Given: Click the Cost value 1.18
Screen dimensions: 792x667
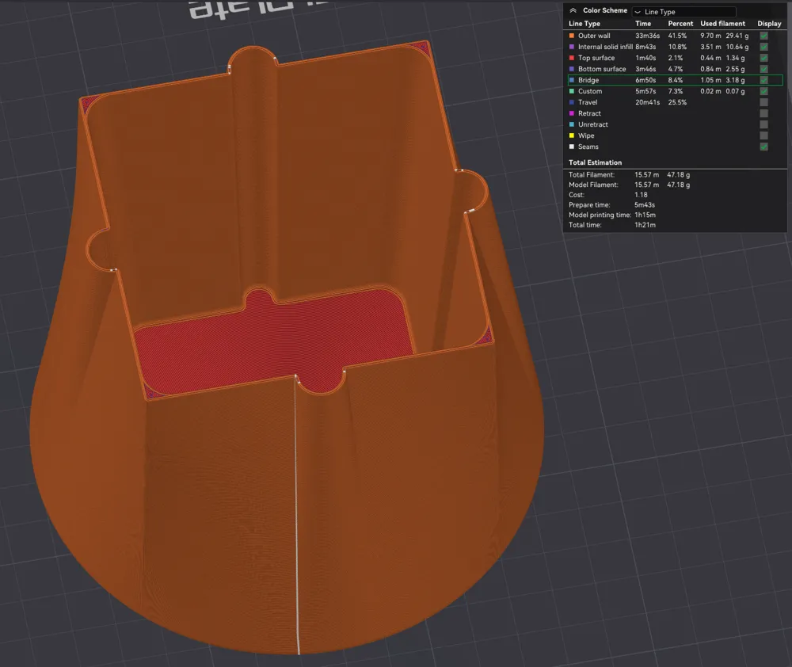Looking at the screenshot, I should click(x=641, y=195).
